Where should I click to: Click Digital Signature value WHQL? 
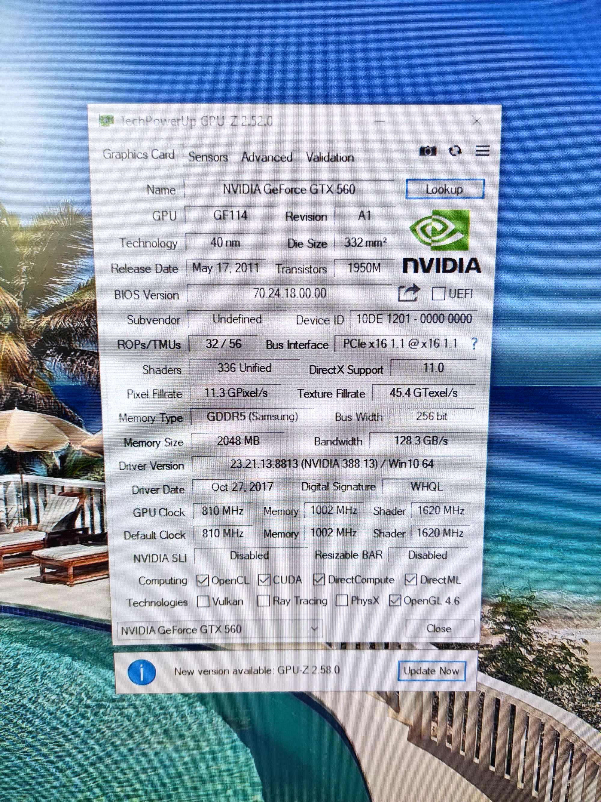[427, 487]
